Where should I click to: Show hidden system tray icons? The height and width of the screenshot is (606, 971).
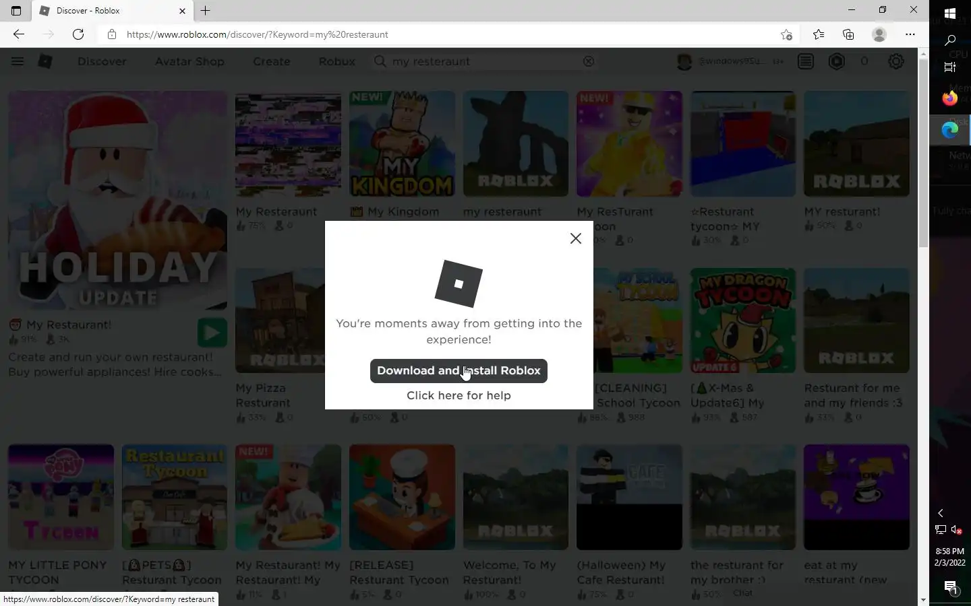point(941,513)
